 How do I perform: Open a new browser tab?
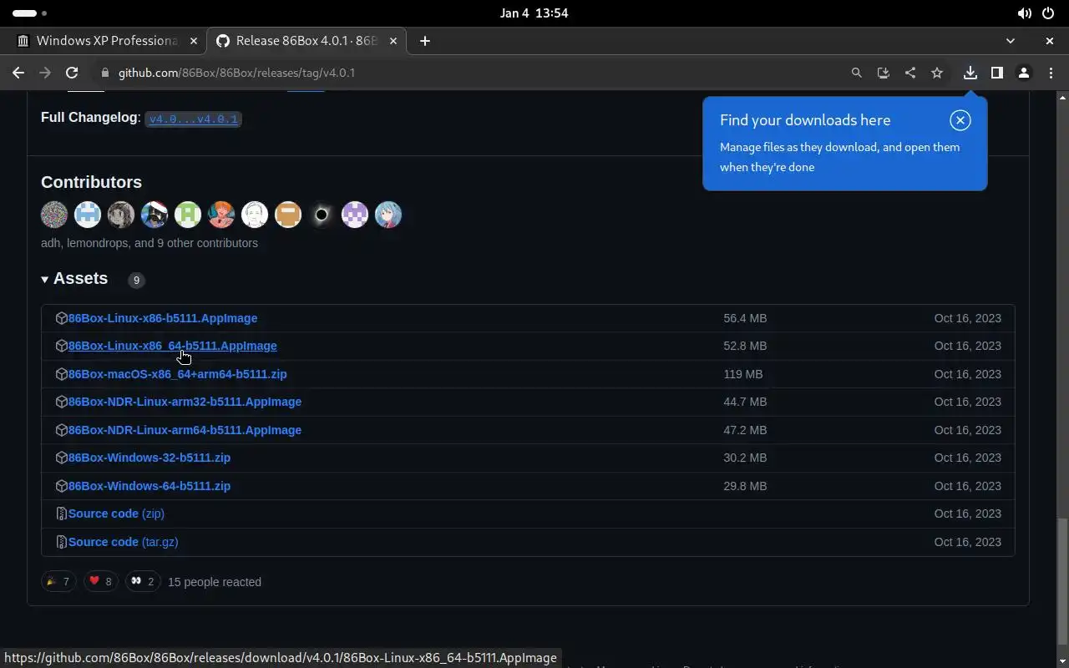(x=424, y=40)
